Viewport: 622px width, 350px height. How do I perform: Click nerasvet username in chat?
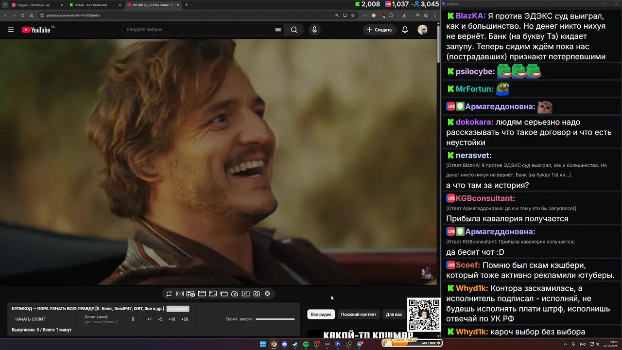click(473, 156)
